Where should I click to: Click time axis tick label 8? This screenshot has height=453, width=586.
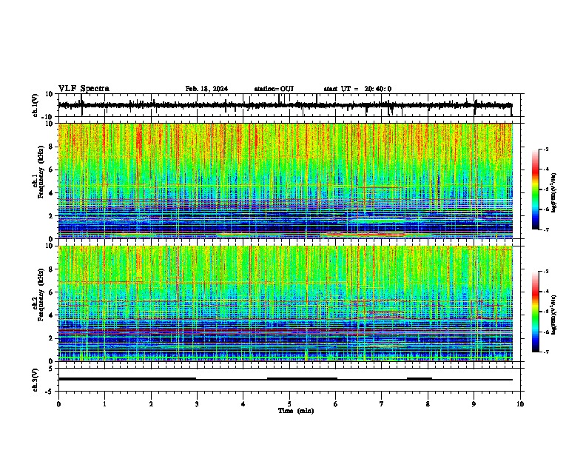coord(428,404)
